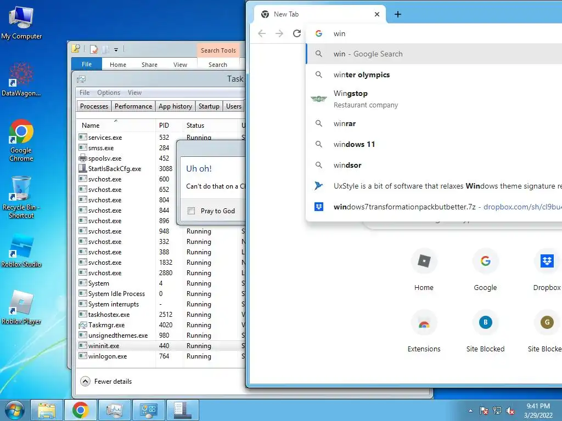Image resolution: width=562 pixels, height=421 pixels.
Task: Select 'windows 11' search suggestion
Action: coord(434,144)
